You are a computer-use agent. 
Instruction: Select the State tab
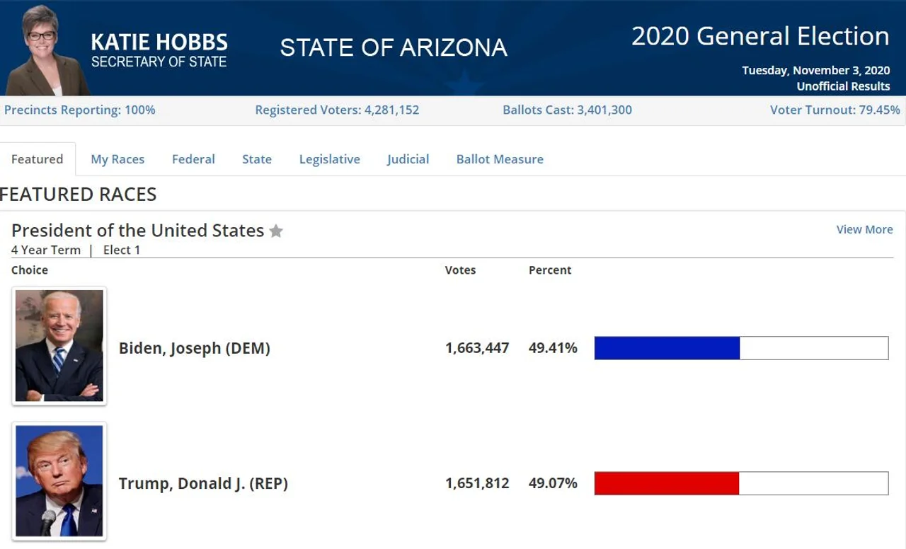[x=257, y=159]
